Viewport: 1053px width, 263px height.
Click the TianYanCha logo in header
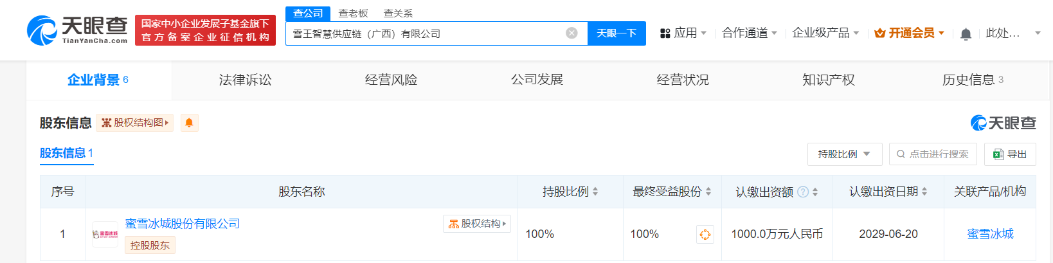77,30
